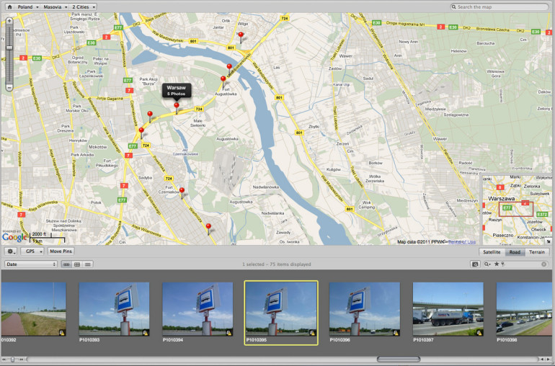Open the browser search magnifier dropdown
This screenshot has width=555, height=366.
pyautogui.click(x=488, y=264)
